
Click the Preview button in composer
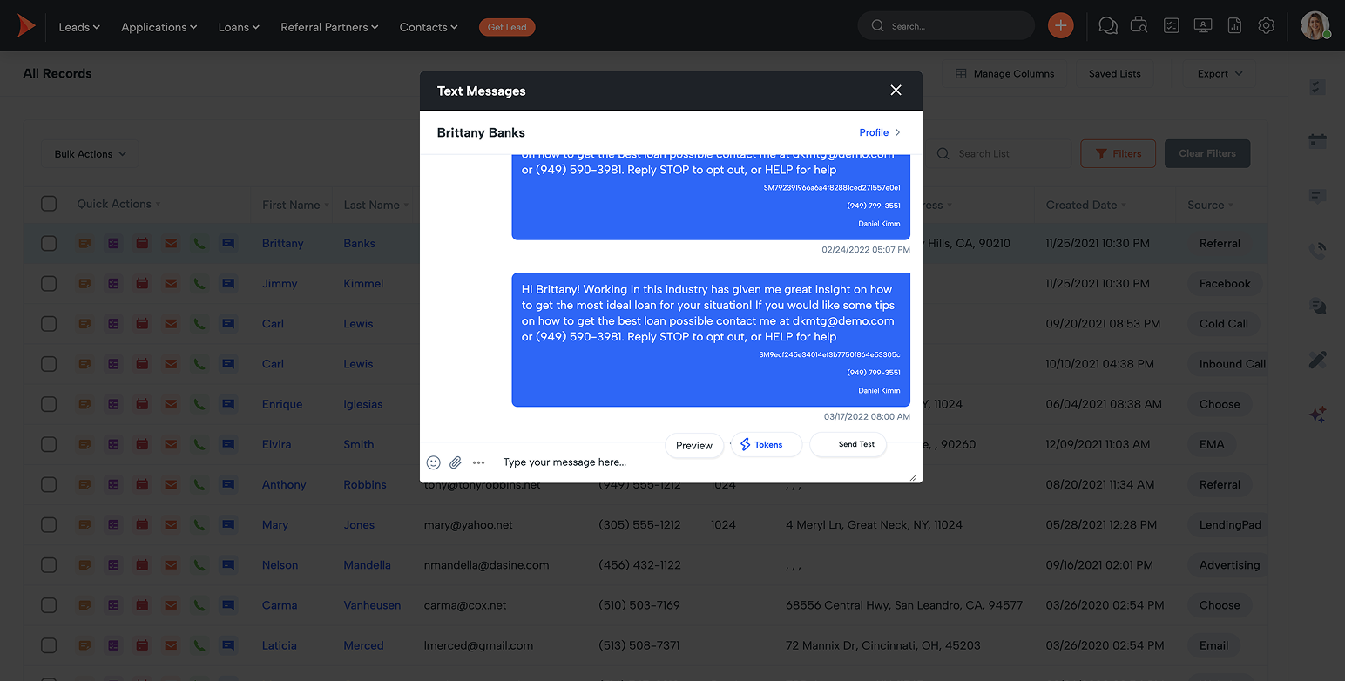(694, 445)
